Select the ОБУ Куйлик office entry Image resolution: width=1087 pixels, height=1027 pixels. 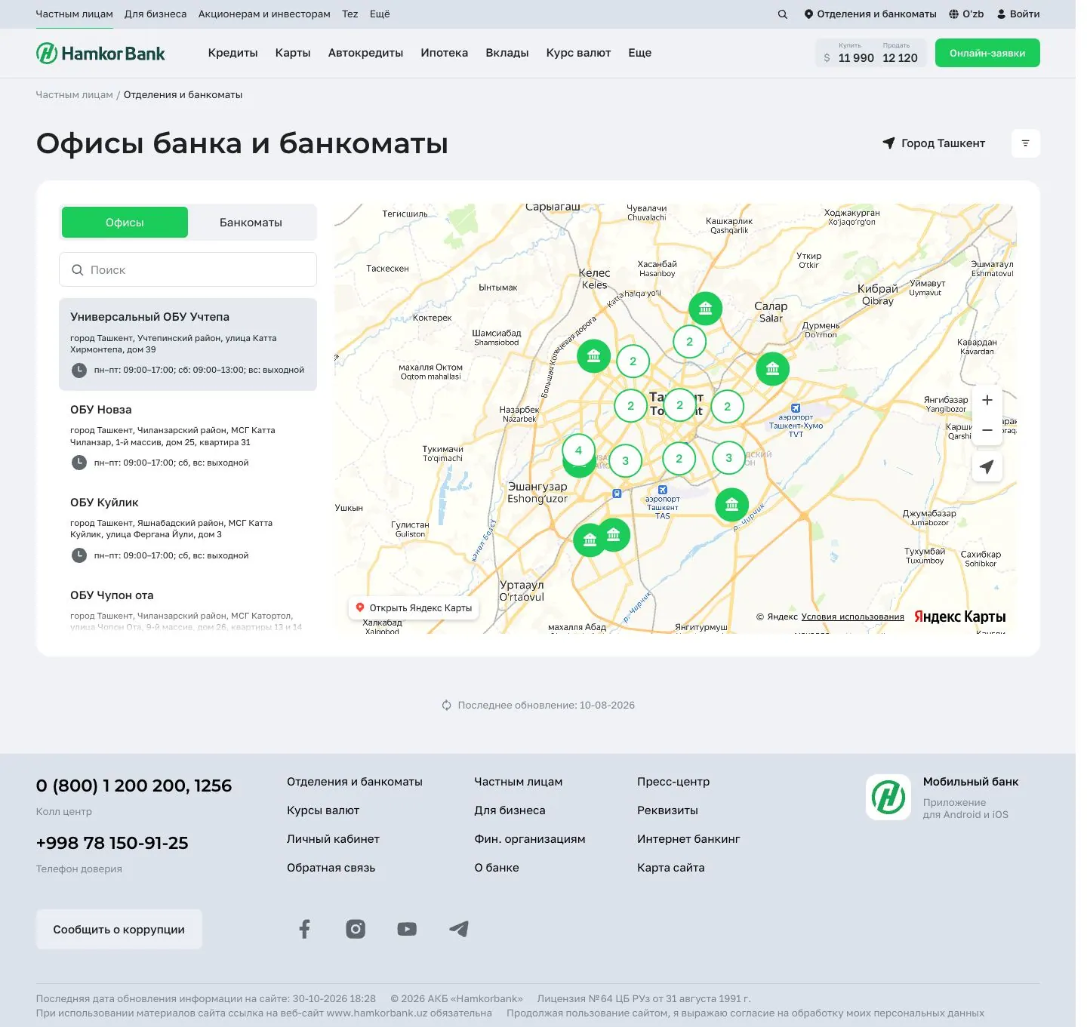point(188,530)
